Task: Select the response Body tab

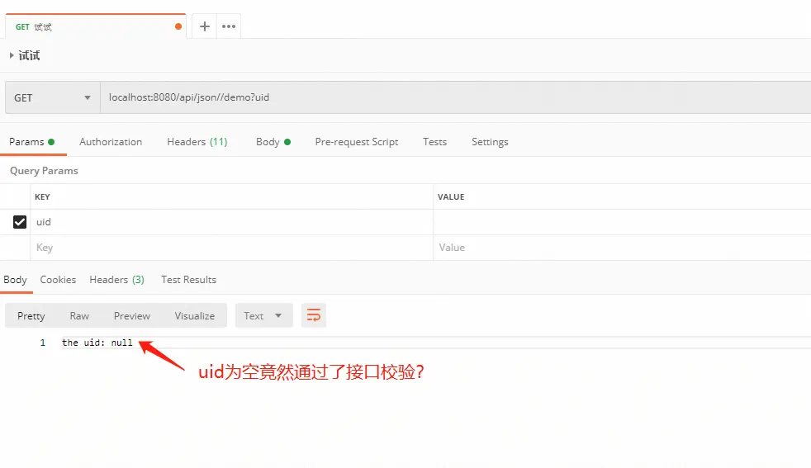Action: click(x=15, y=280)
